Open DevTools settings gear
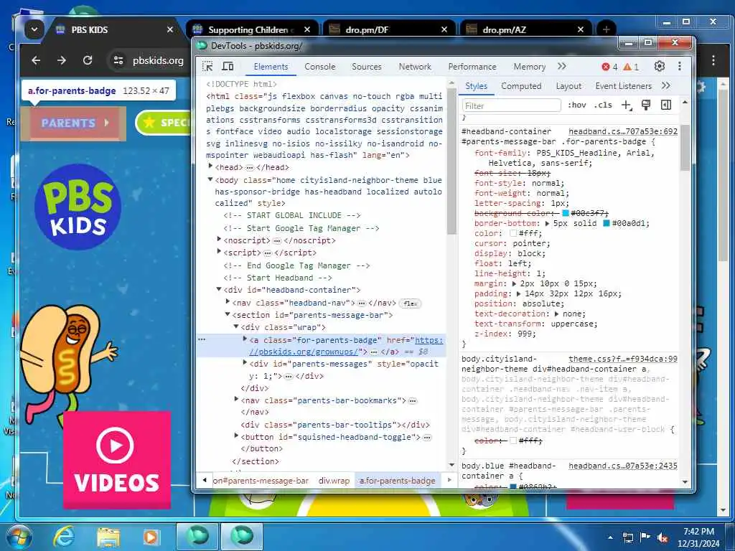The image size is (735, 551). tap(660, 66)
